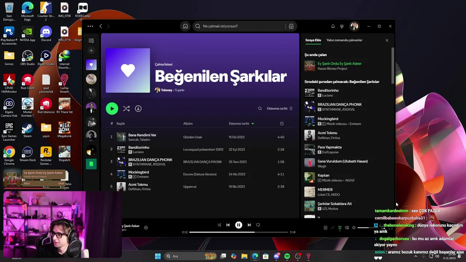The width and height of the screenshot is (466, 262).
Task: Toggle repeat in the player bar
Action: (258, 225)
